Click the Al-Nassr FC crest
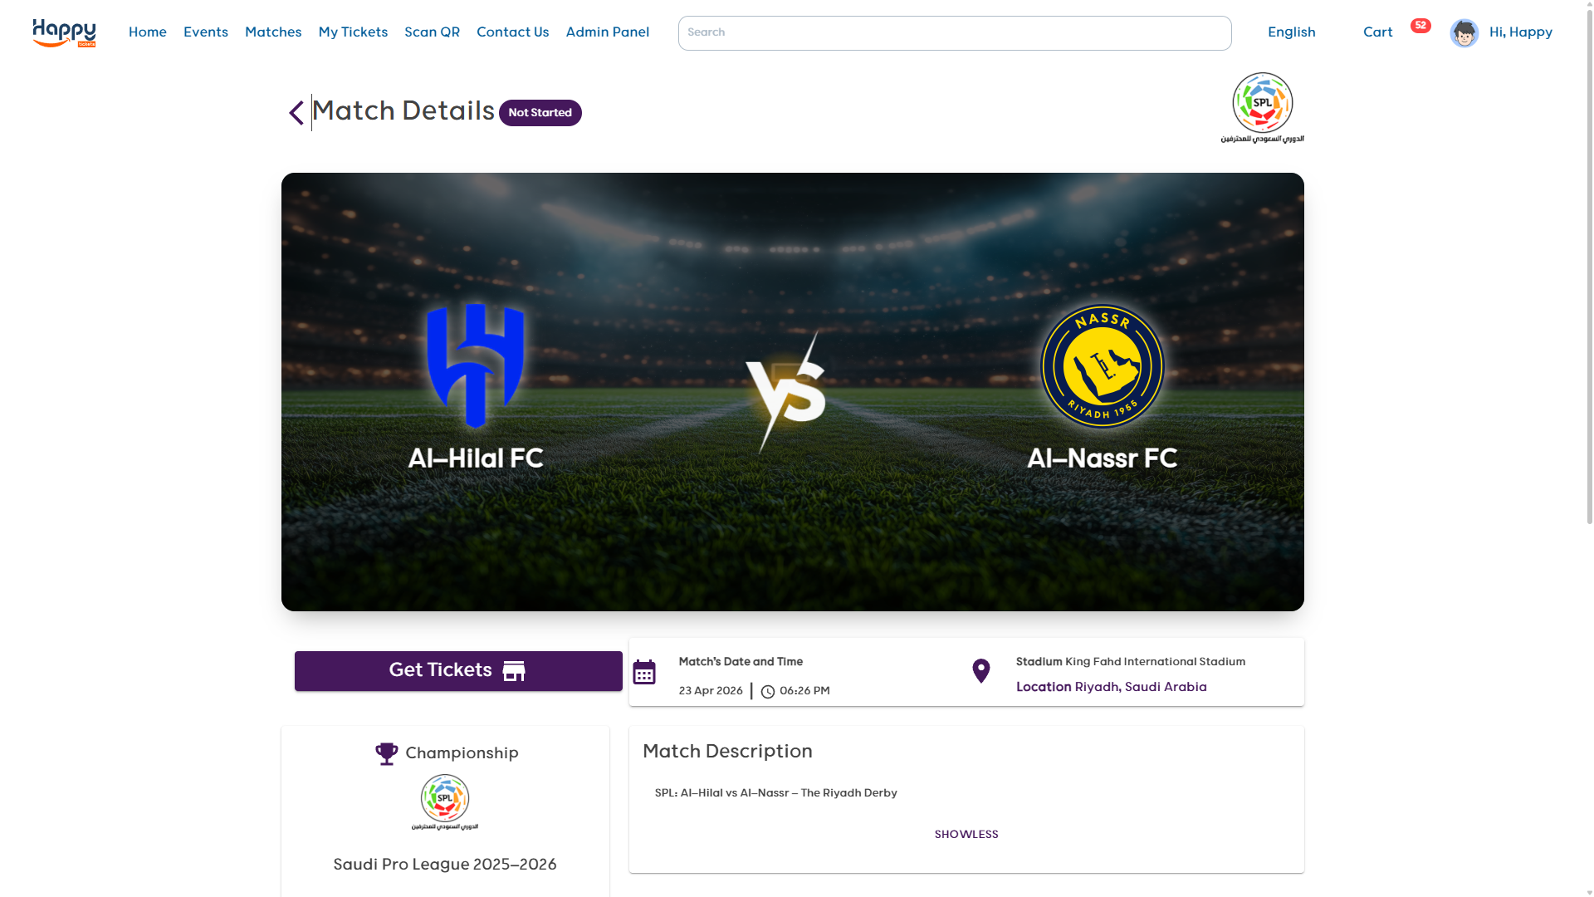This screenshot has height=897, width=1594. click(x=1102, y=365)
